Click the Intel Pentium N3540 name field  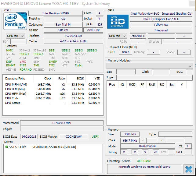pos(56,13)
